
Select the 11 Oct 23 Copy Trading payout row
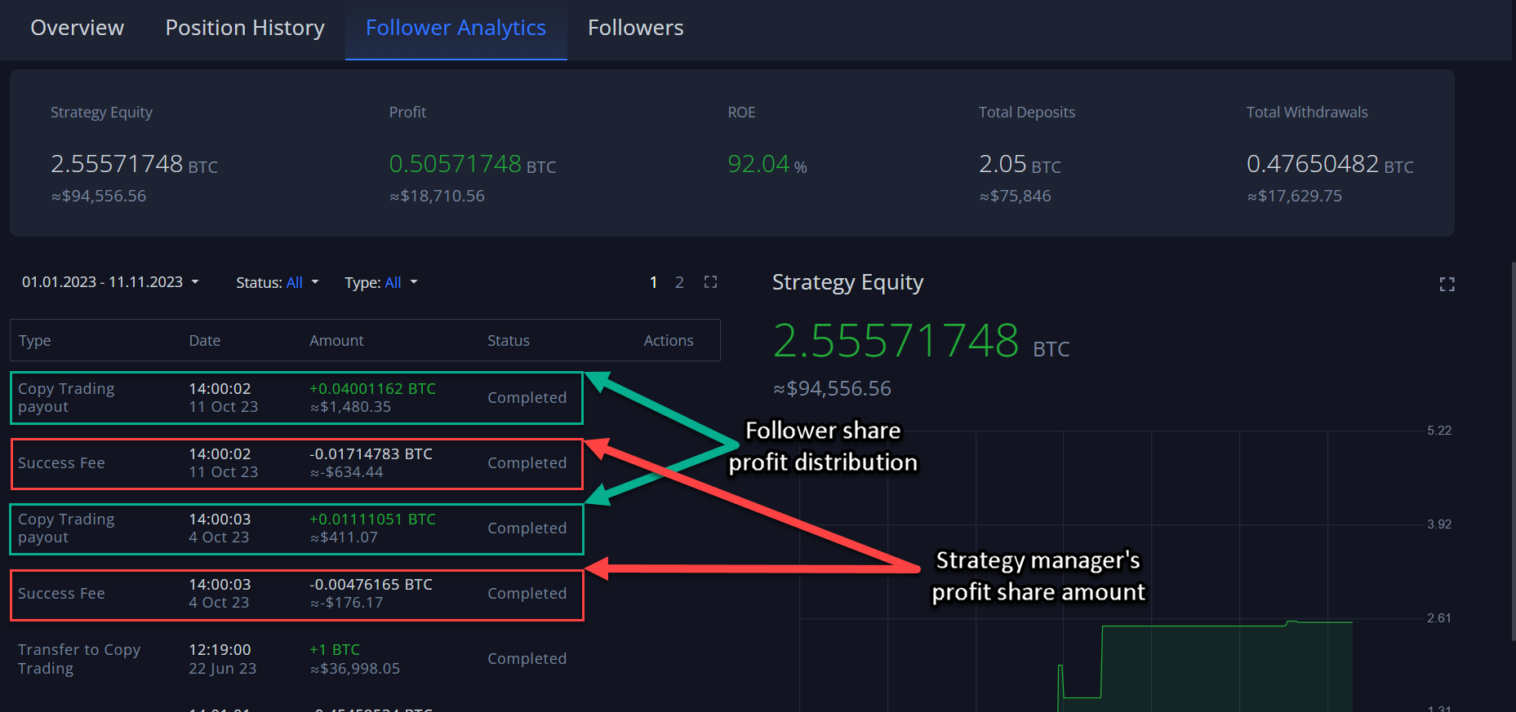click(296, 398)
